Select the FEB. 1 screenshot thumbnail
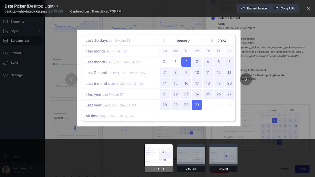 pyautogui.click(x=159, y=158)
